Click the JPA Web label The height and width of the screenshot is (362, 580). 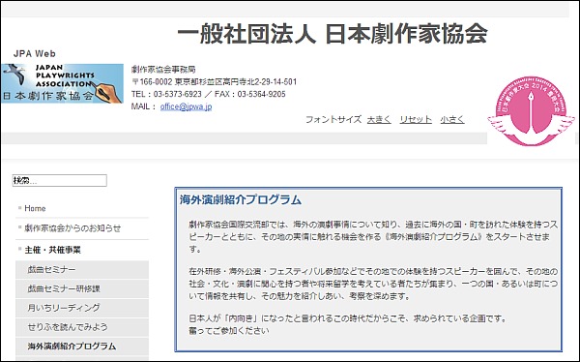[35, 54]
